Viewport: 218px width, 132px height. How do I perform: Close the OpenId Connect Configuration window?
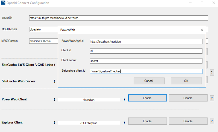point(214,3)
